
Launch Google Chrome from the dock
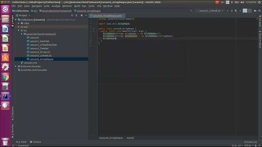5,77
